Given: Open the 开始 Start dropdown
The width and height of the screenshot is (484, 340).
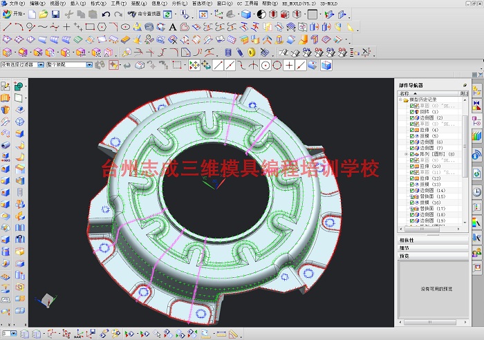Looking at the screenshot, I should pos(14,14).
